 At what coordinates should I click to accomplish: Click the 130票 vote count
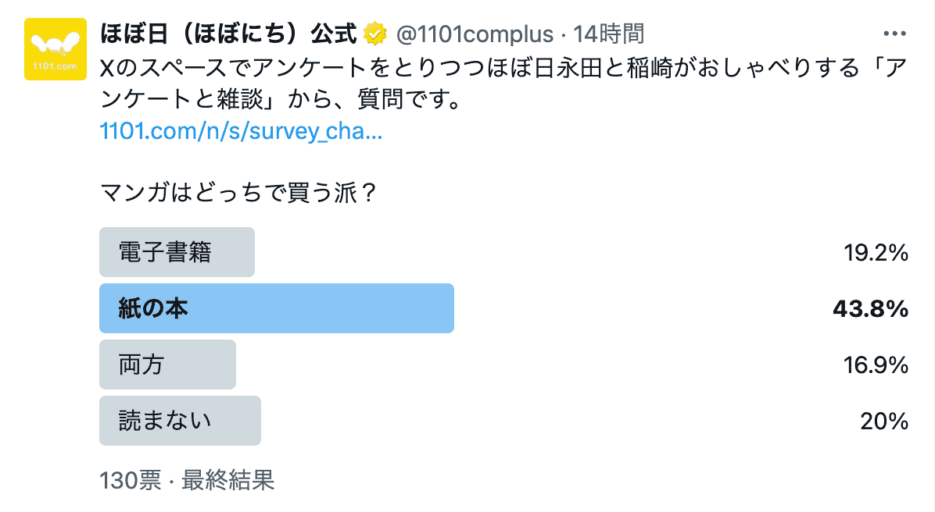point(130,480)
